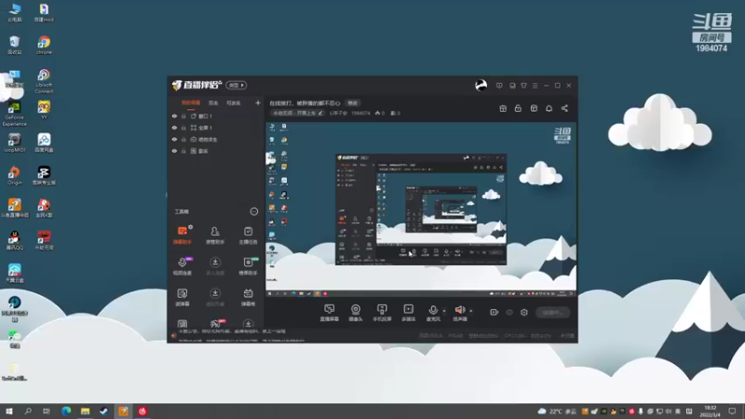Lock the 绝地求生 source
This screenshot has height=419, width=745.
[183, 140]
